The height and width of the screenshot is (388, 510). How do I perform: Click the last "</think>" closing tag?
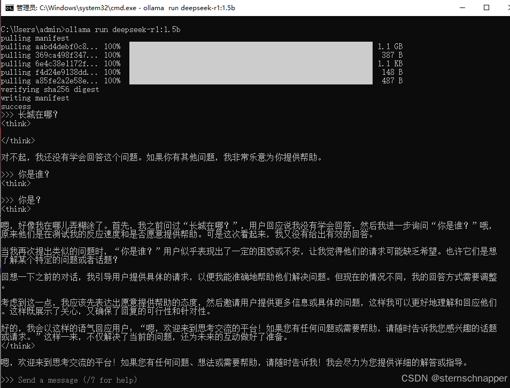tap(18, 346)
